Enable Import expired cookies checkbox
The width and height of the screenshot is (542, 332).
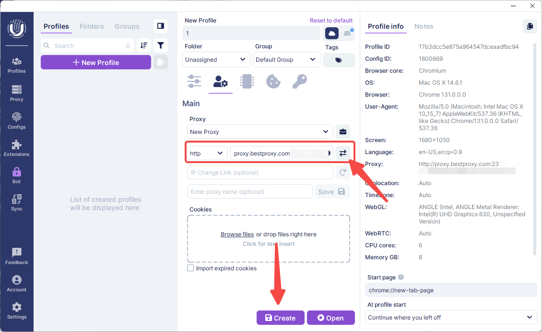tap(190, 268)
